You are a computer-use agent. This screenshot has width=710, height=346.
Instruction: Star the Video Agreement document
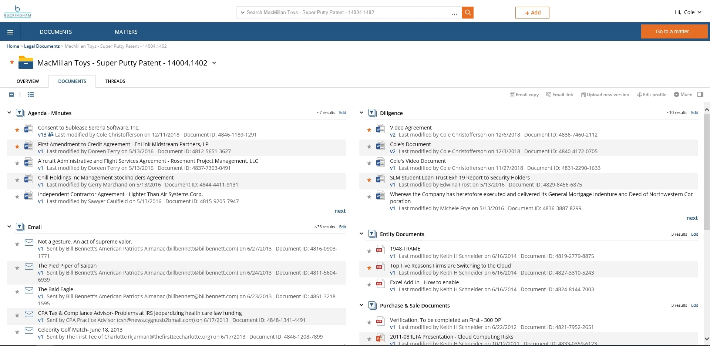[369, 130]
